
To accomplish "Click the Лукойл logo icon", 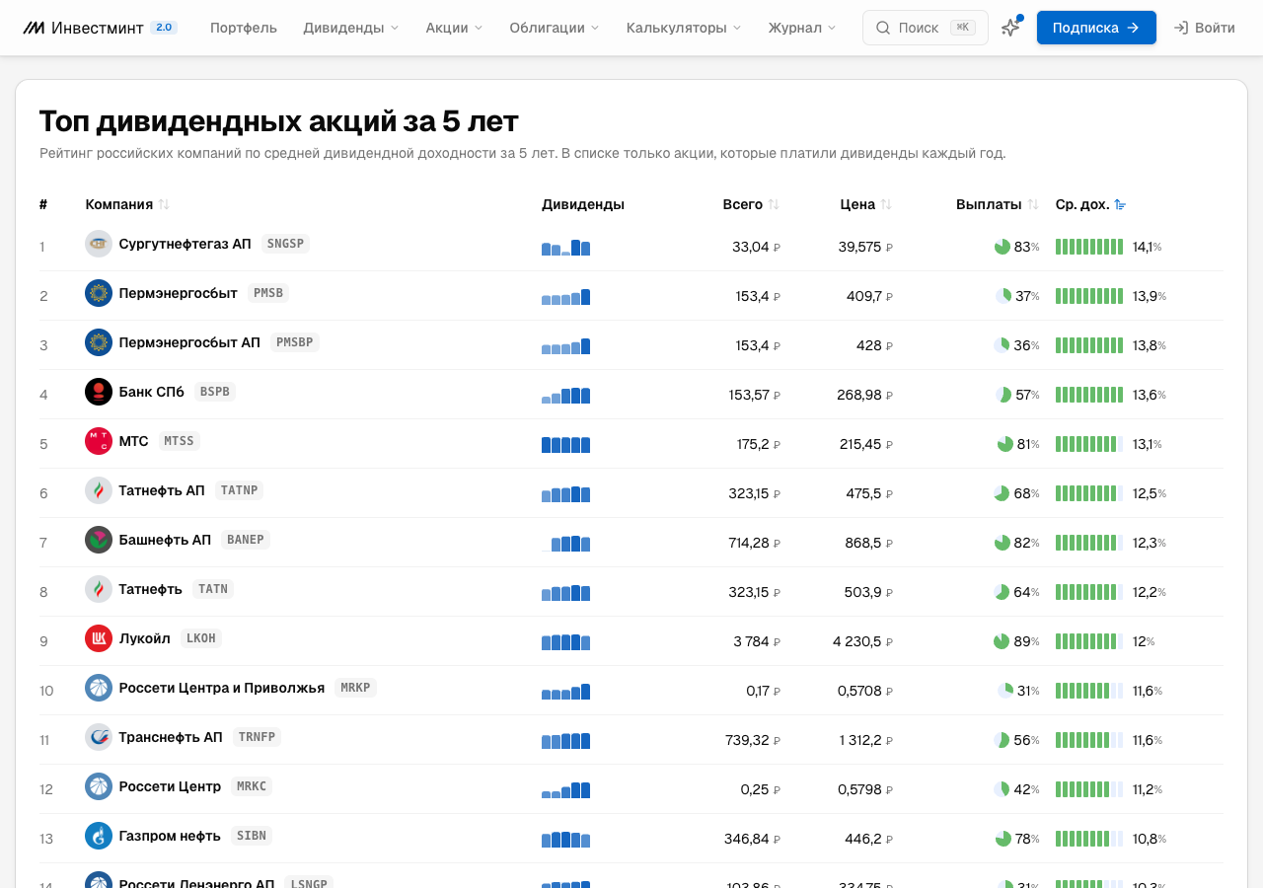I will pyautogui.click(x=99, y=638).
